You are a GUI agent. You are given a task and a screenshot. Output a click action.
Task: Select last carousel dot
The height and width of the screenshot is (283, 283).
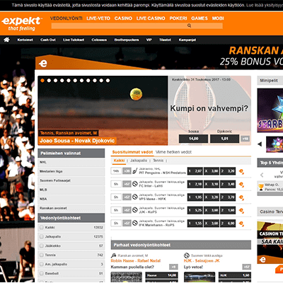[x=108, y=81]
